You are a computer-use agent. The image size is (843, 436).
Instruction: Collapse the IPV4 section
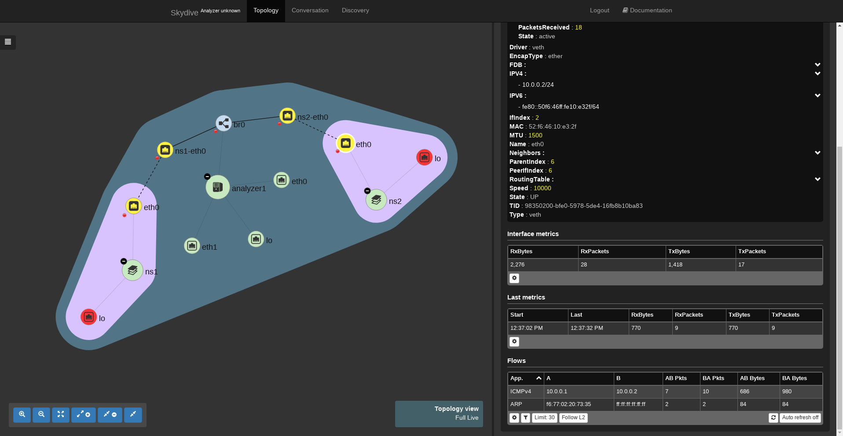(817, 74)
